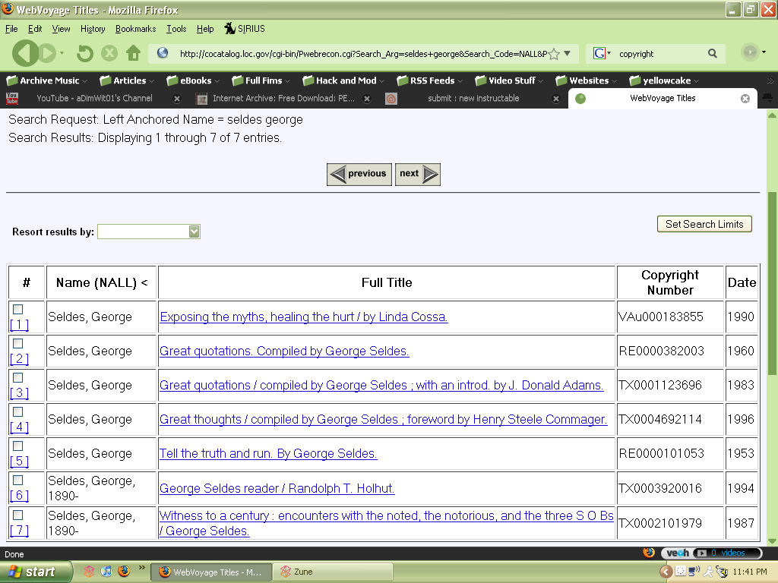
Task: Expand hidden system tray icons arrow
Action: [666, 572]
